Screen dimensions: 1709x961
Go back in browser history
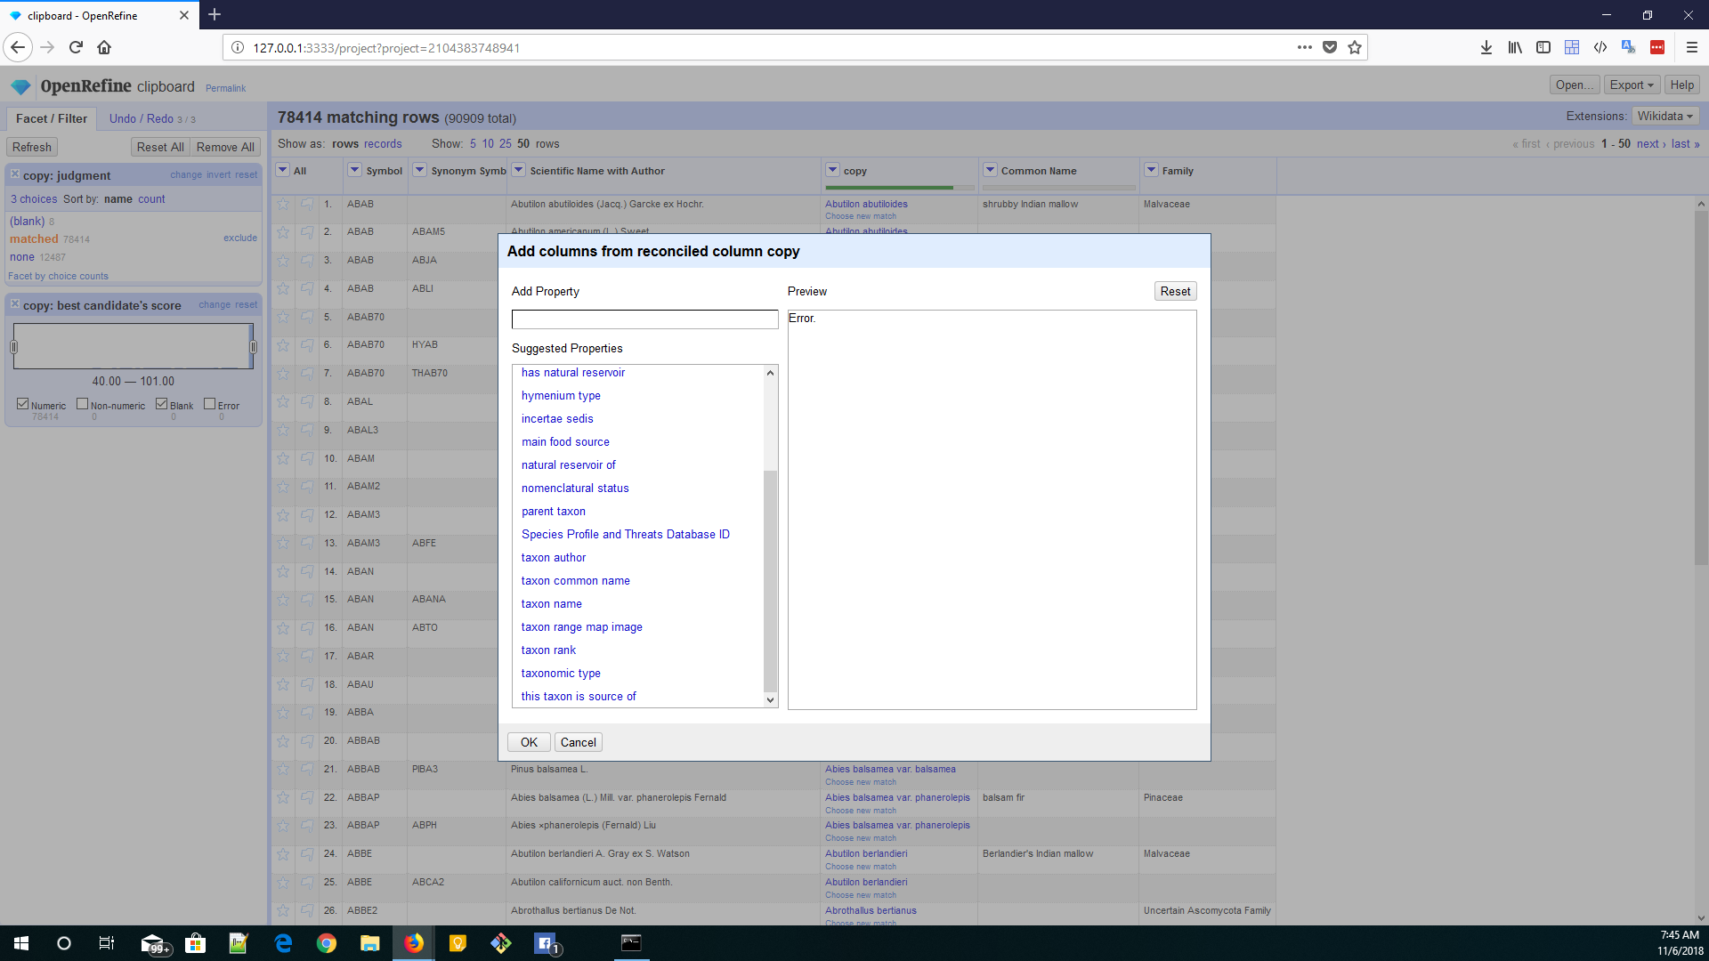point(18,47)
